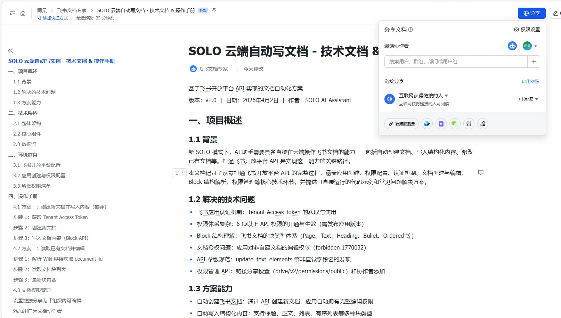Collapse the outline with double-chevron icon
Image resolution: width=561 pixels, height=318 pixels.
[10, 51]
